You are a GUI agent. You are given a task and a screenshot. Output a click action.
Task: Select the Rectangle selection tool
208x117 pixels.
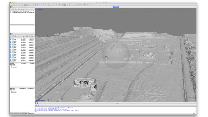[28, 5]
